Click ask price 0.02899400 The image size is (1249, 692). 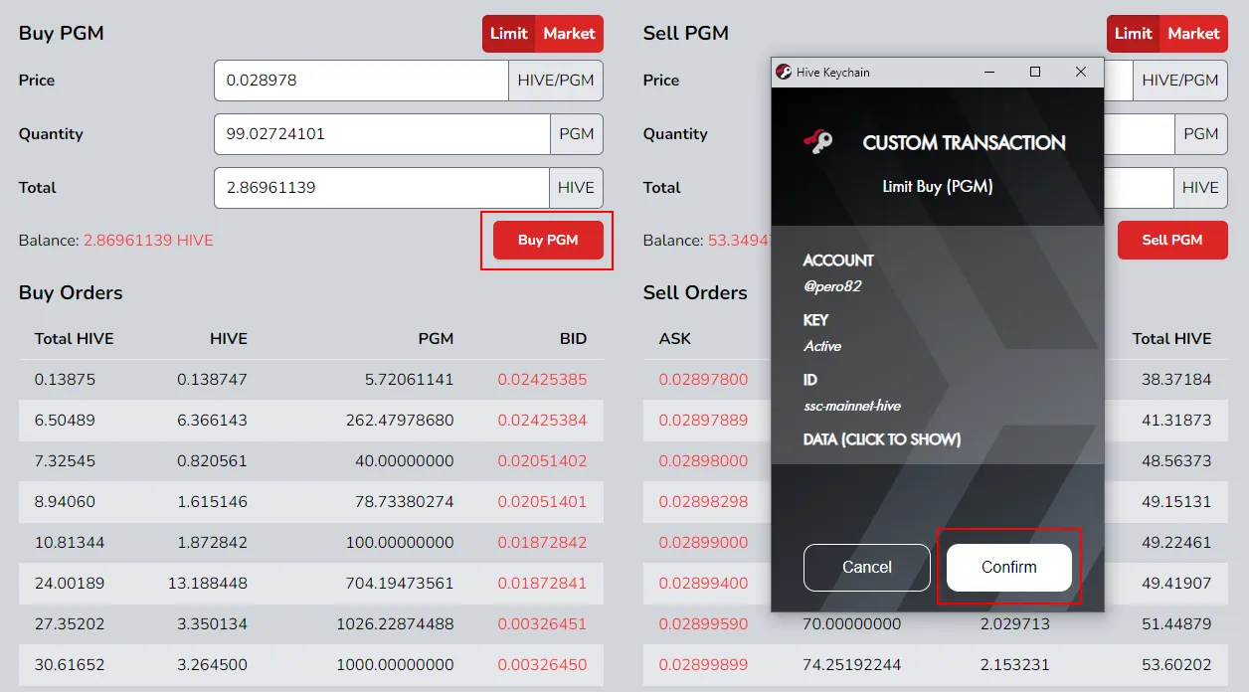[703, 583]
